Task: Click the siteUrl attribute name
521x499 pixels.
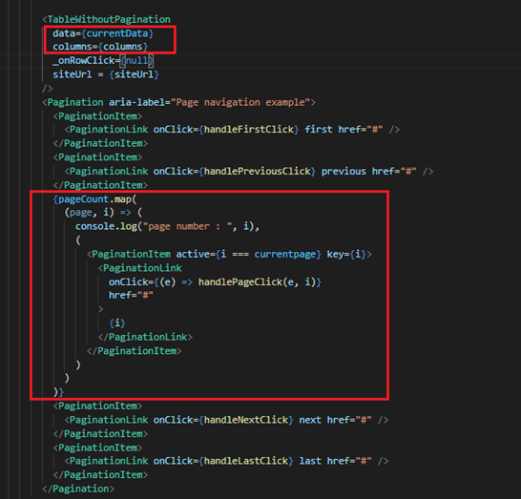Action: 73,74
